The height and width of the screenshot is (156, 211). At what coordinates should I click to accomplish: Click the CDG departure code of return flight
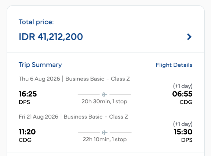point(25,140)
